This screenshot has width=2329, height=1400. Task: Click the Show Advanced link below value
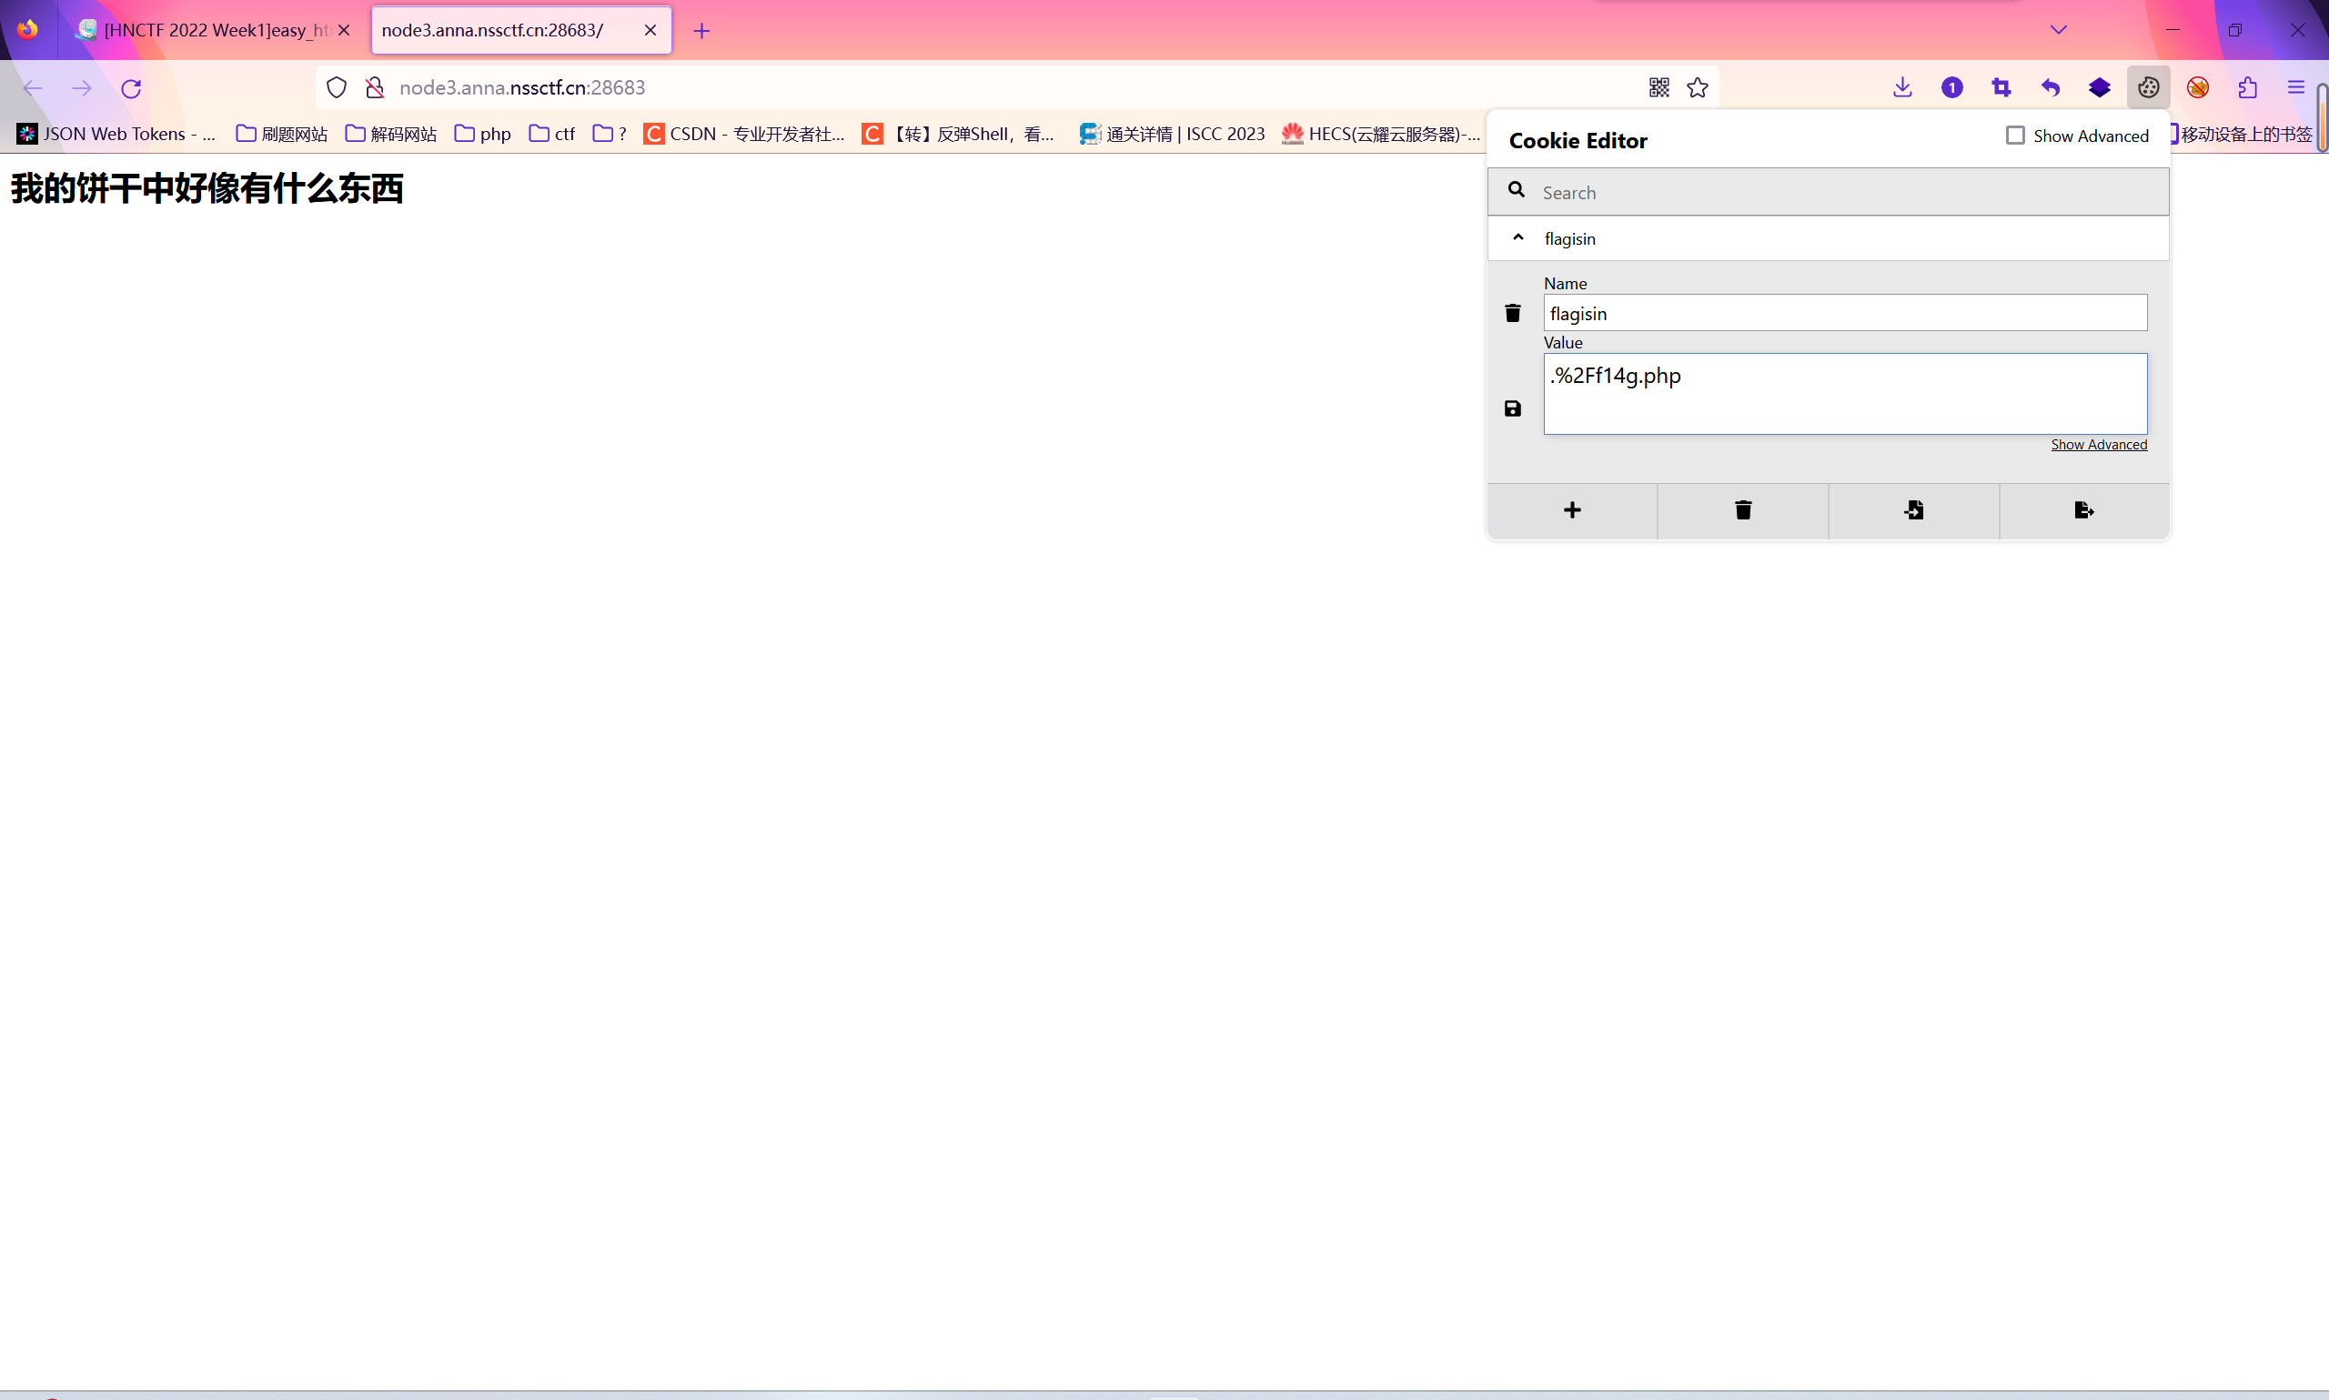(2098, 444)
